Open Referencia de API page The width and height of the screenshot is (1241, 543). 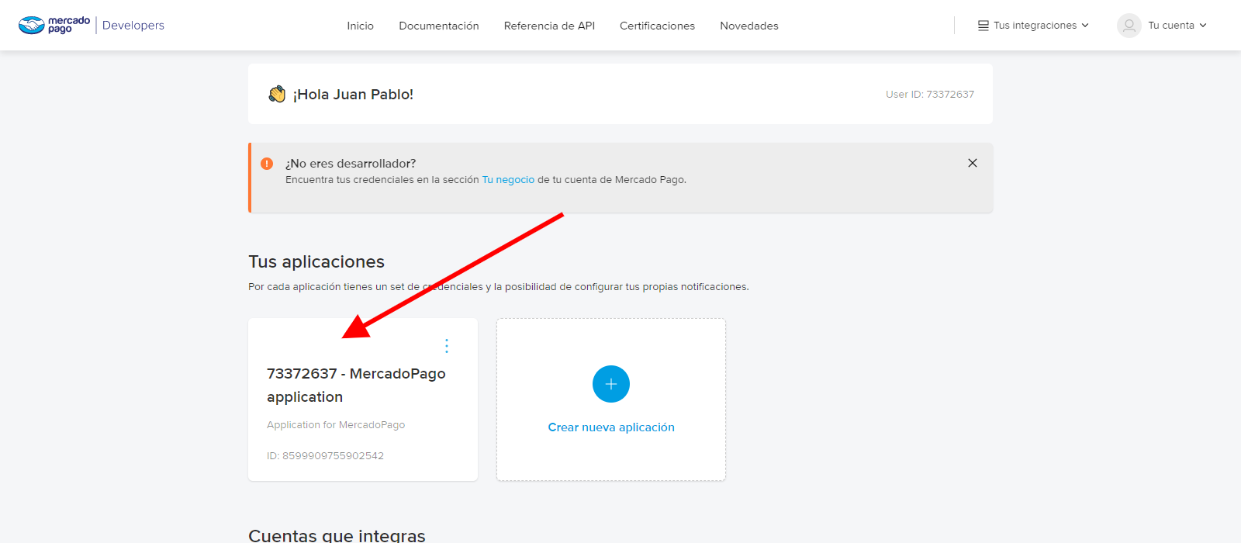pos(549,26)
